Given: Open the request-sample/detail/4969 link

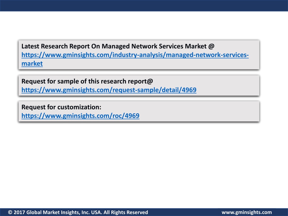Looking at the screenshot, I should point(109,90).
